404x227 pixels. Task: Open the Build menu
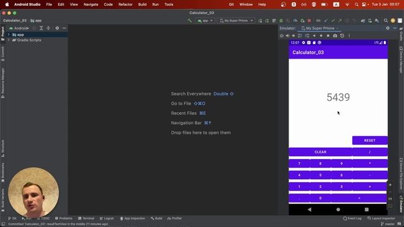point(142,4)
